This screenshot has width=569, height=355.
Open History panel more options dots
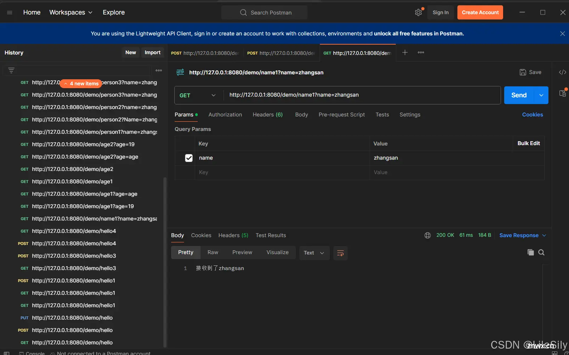pyautogui.click(x=159, y=70)
